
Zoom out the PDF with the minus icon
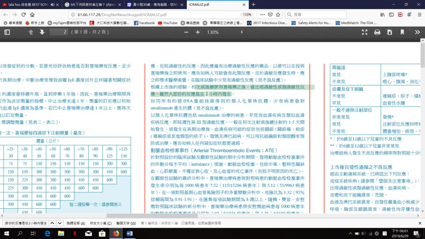pos(186,32)
